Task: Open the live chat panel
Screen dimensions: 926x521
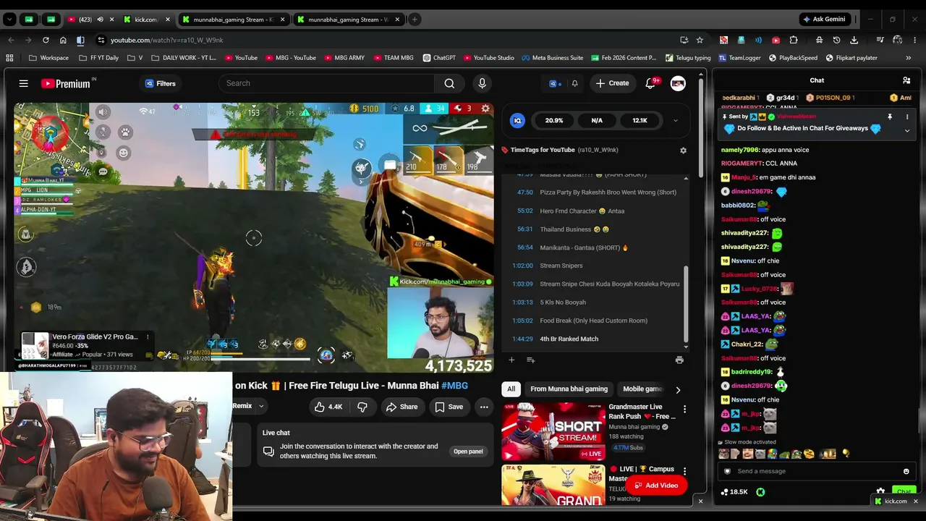Action: click(468, 452)
